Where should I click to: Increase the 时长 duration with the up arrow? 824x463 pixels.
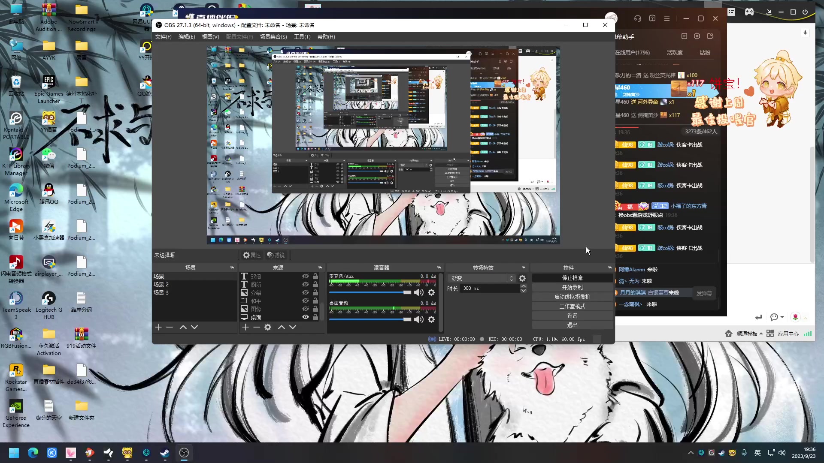524,286
